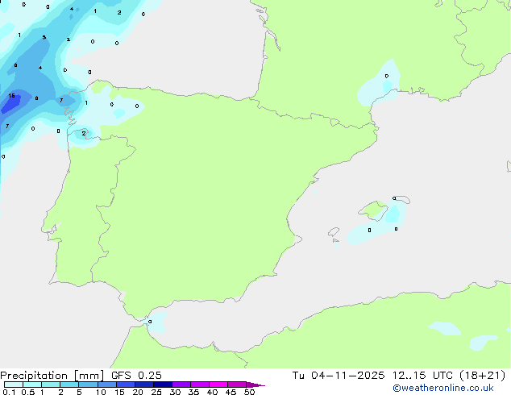Click the legend label "0.1"

[x=9, y=392]
